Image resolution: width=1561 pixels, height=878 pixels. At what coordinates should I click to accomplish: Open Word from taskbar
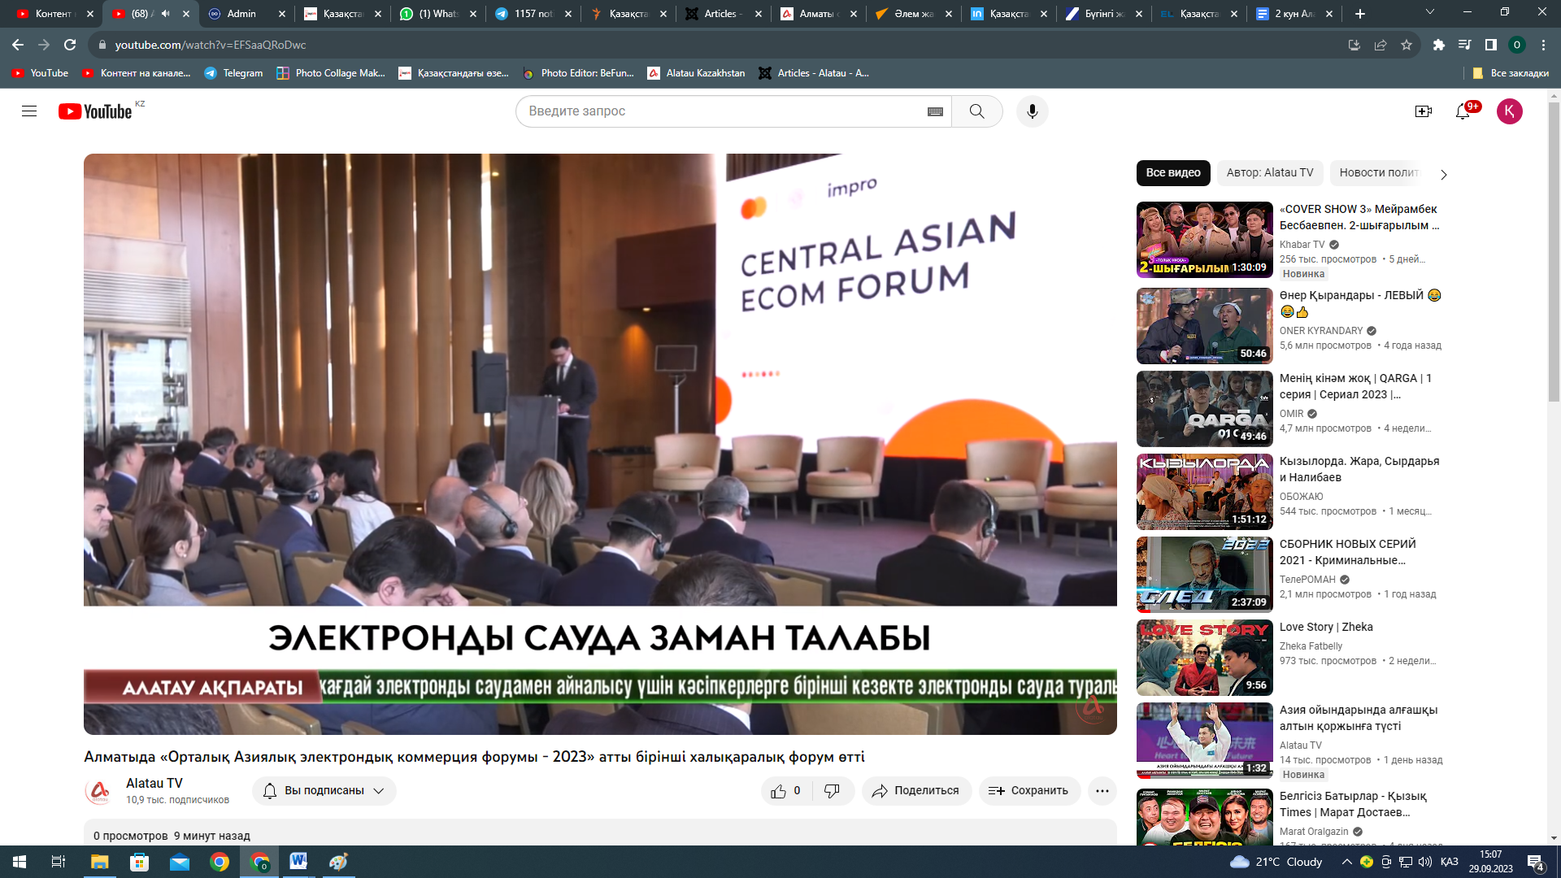click(298, 862)
